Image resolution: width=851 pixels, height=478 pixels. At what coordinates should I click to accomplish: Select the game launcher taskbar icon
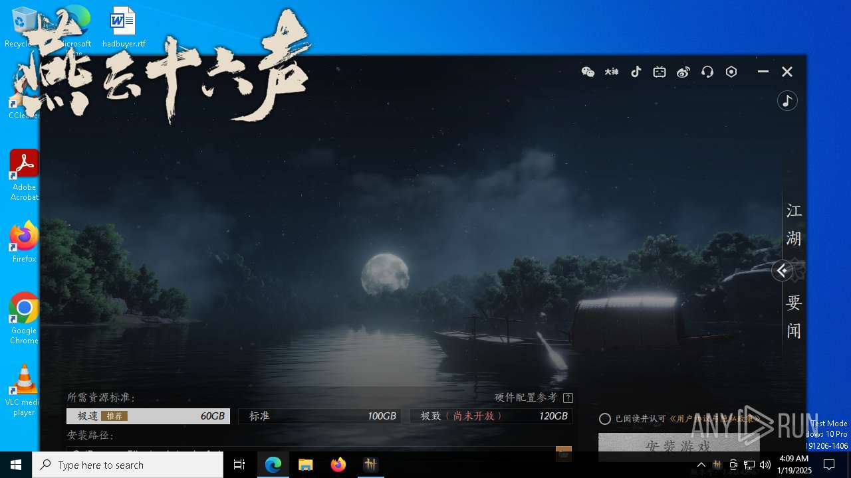370,465
